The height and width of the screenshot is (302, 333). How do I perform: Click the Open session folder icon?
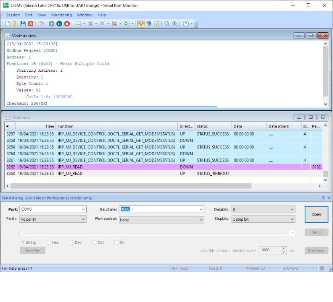pos(15,24)
